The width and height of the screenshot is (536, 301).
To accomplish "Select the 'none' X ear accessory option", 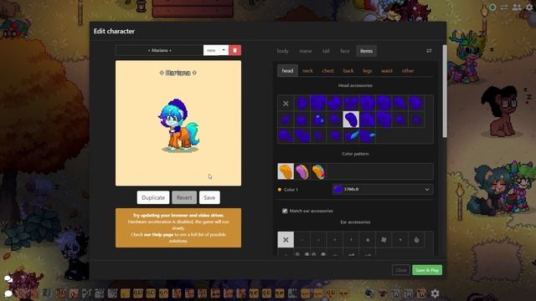I will 286,240.
